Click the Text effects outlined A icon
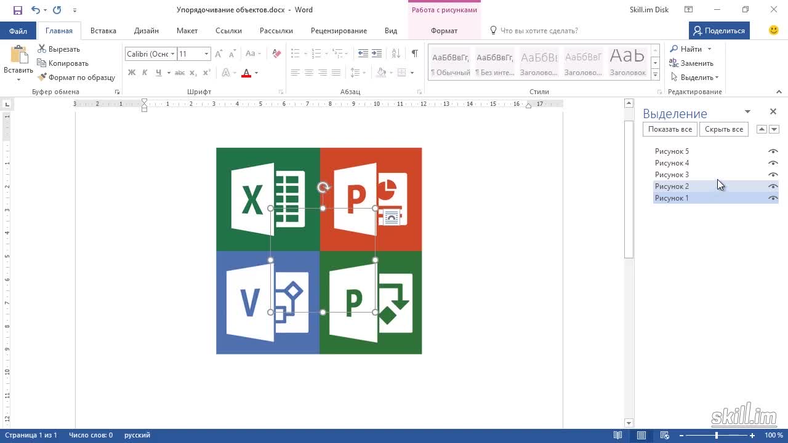This screenshot has width=788, height=443. [x=226, y=73]
